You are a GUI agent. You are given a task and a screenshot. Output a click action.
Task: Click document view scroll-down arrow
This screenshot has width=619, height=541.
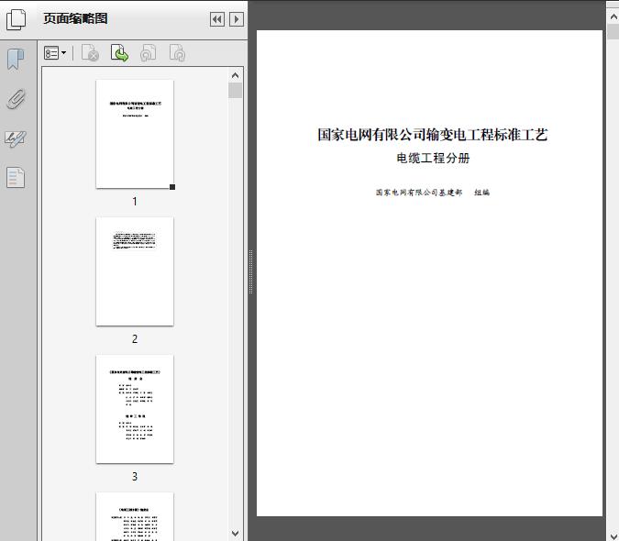(x=613, y=535)
